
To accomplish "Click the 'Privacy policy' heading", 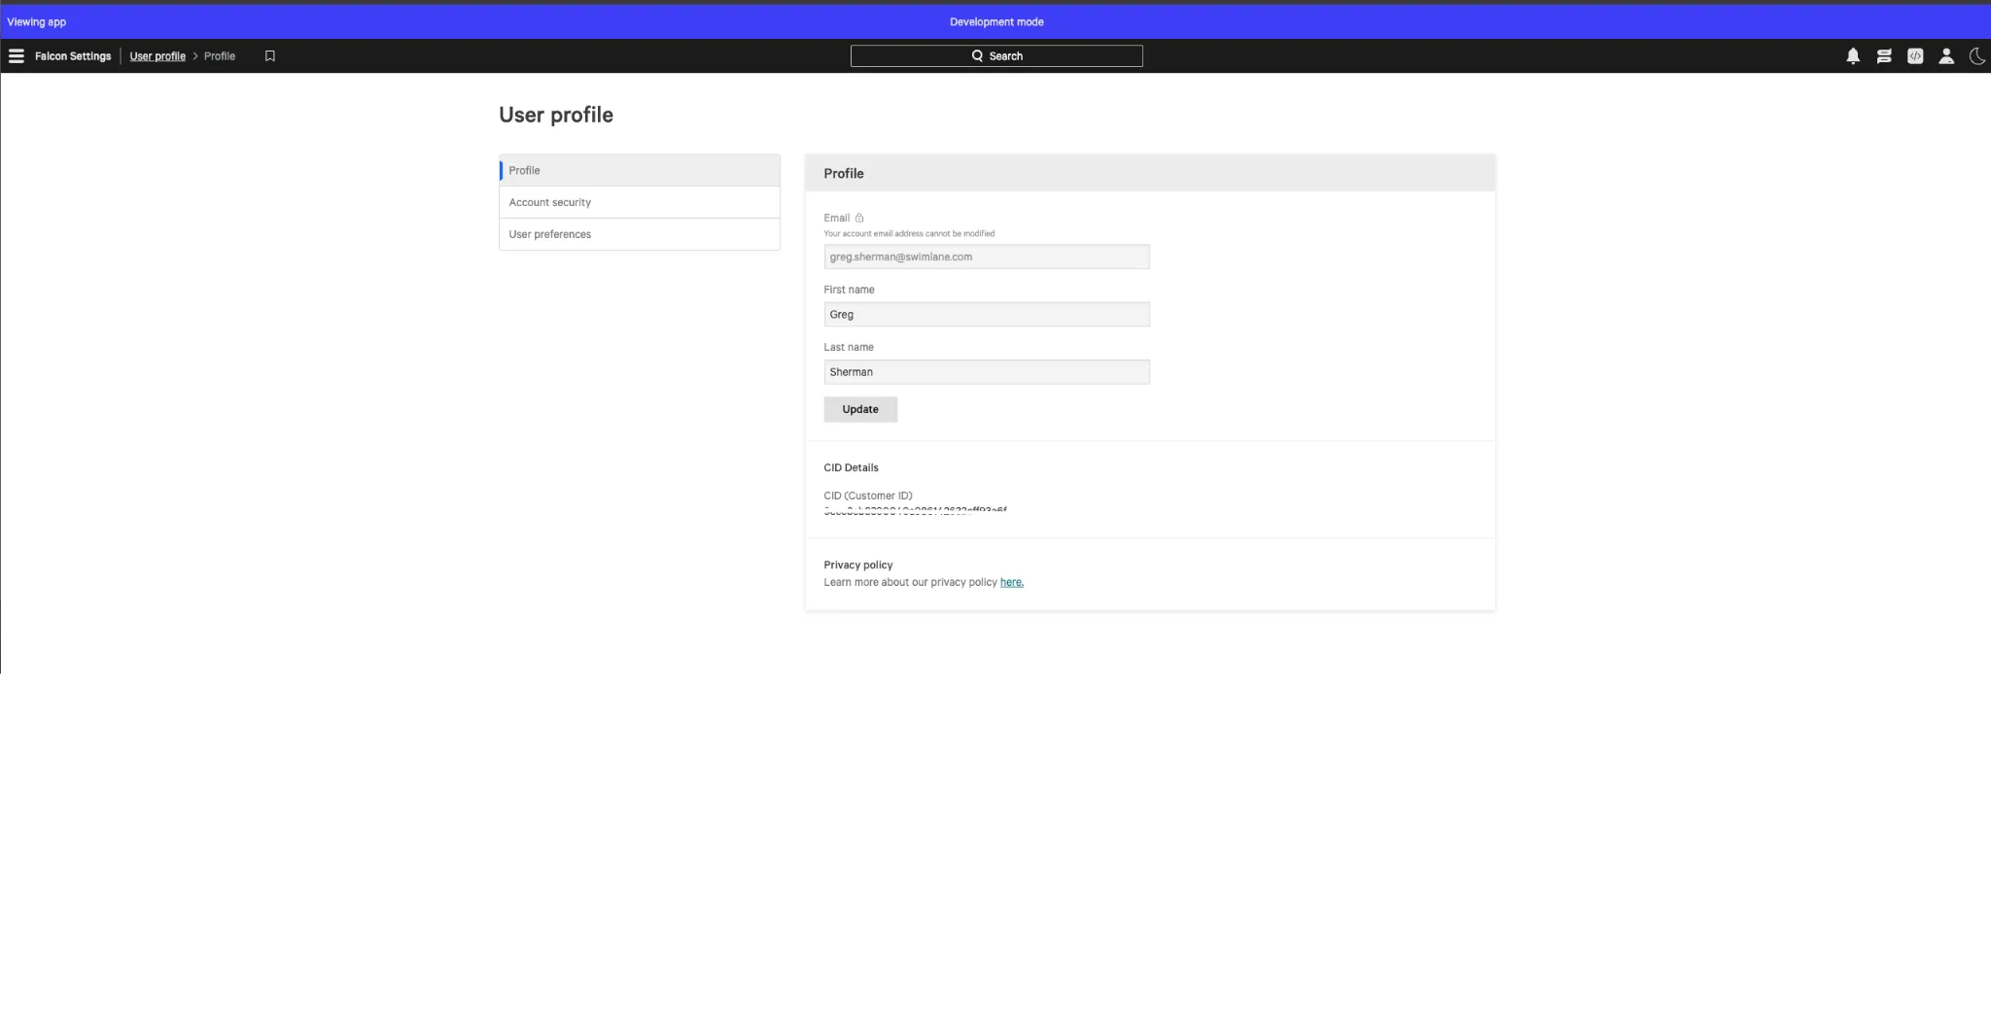I will (x=857, y=565).
